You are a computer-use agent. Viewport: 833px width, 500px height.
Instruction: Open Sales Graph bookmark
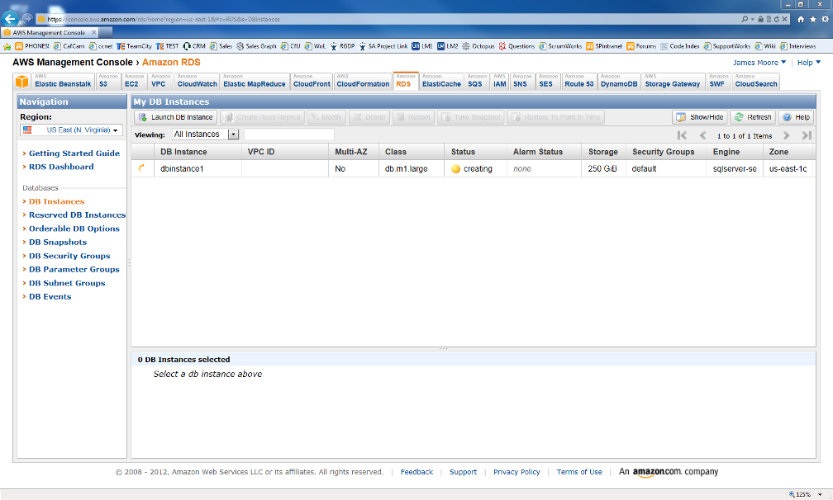coord(256,46)
